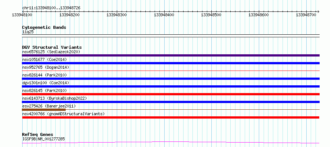This screenshot has width=330, height=147.
Task: Click the nsv826145 (Park2010) label
Action: click(44, 90)
